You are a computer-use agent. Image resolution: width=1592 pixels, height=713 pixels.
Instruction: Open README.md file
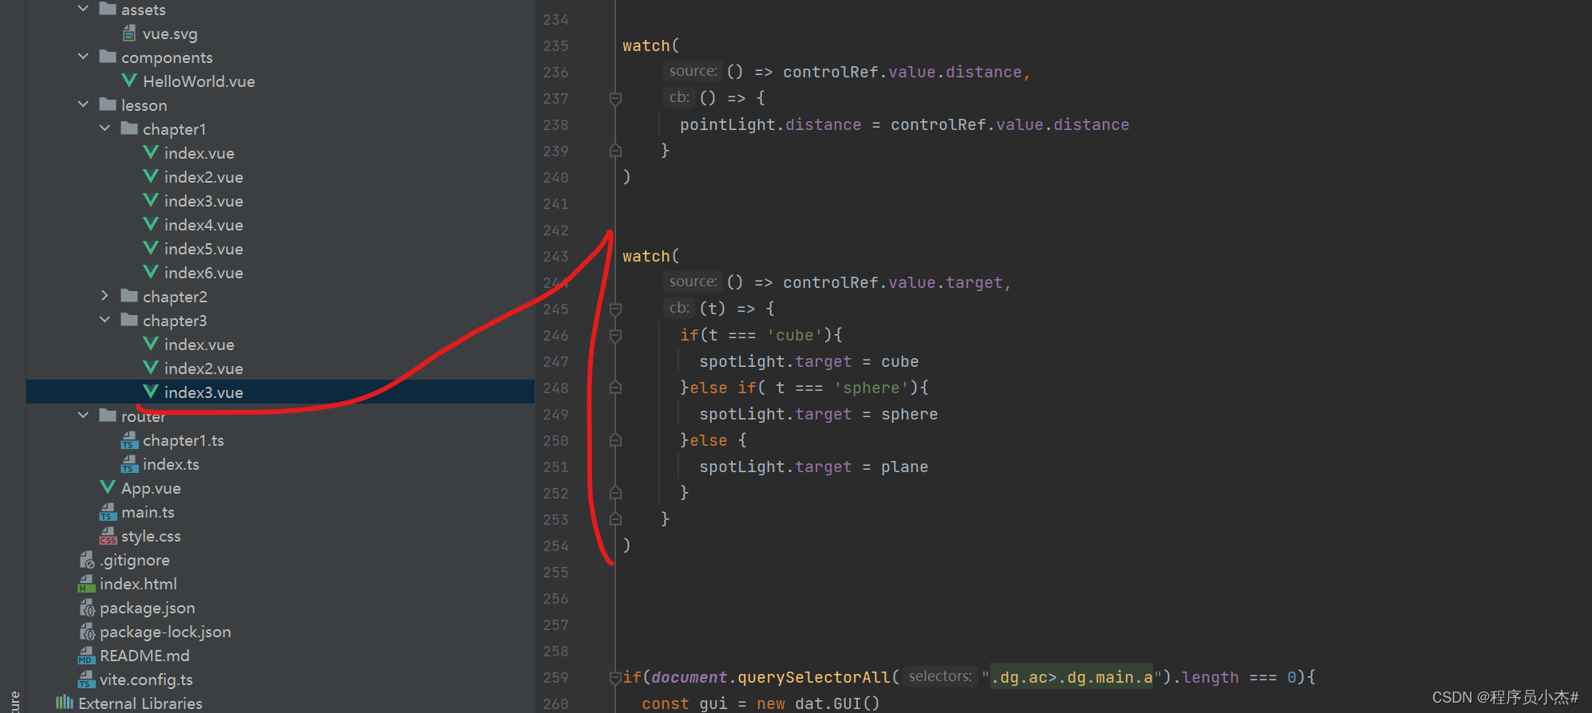144,656
